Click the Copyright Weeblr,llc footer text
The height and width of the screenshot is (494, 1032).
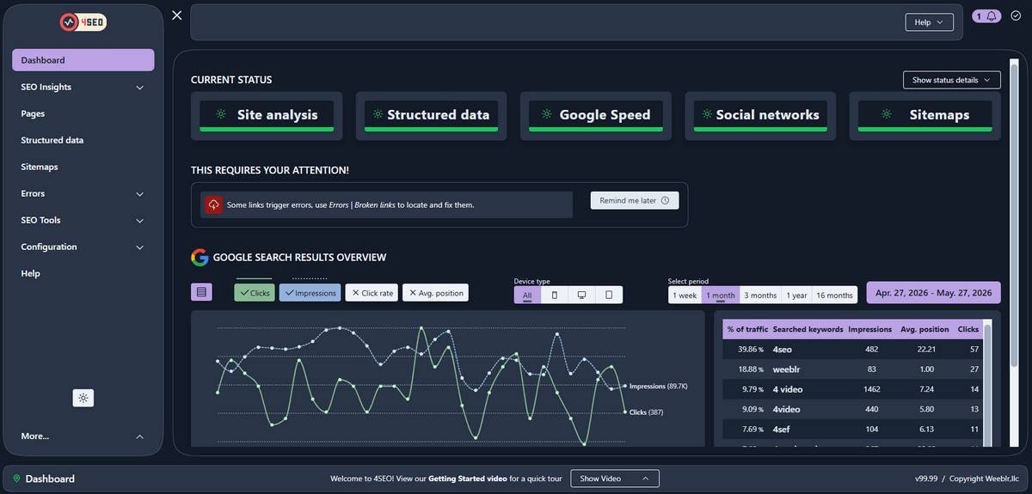click(986, 479)
